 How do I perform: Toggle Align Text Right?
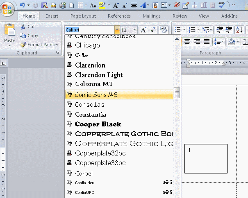(197, 42)
